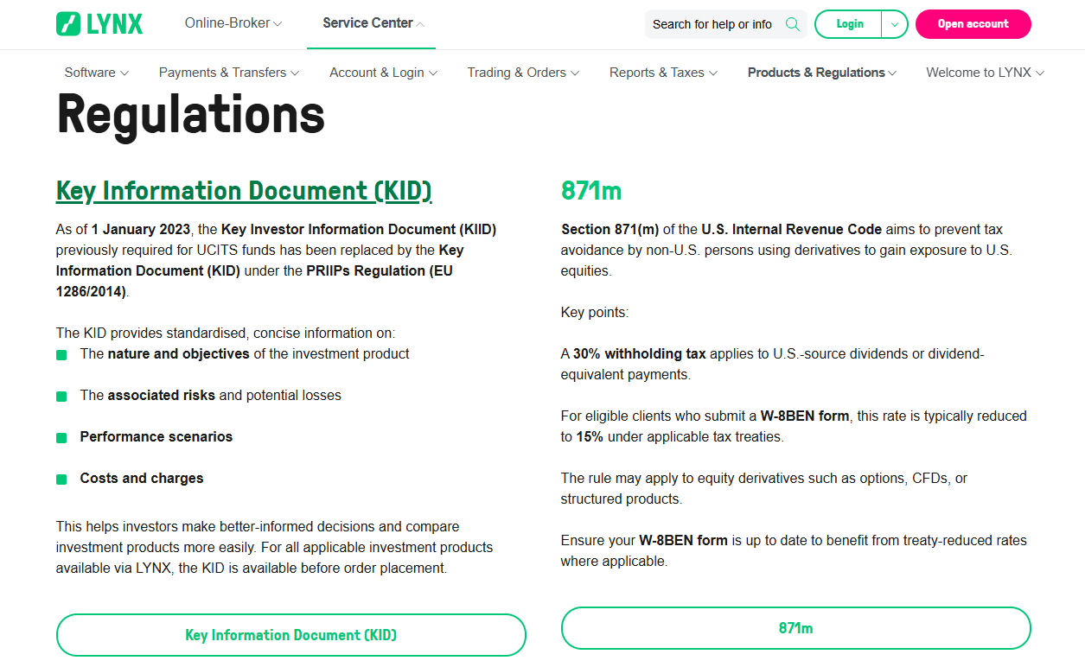Click the 871m outlined button

796,628
